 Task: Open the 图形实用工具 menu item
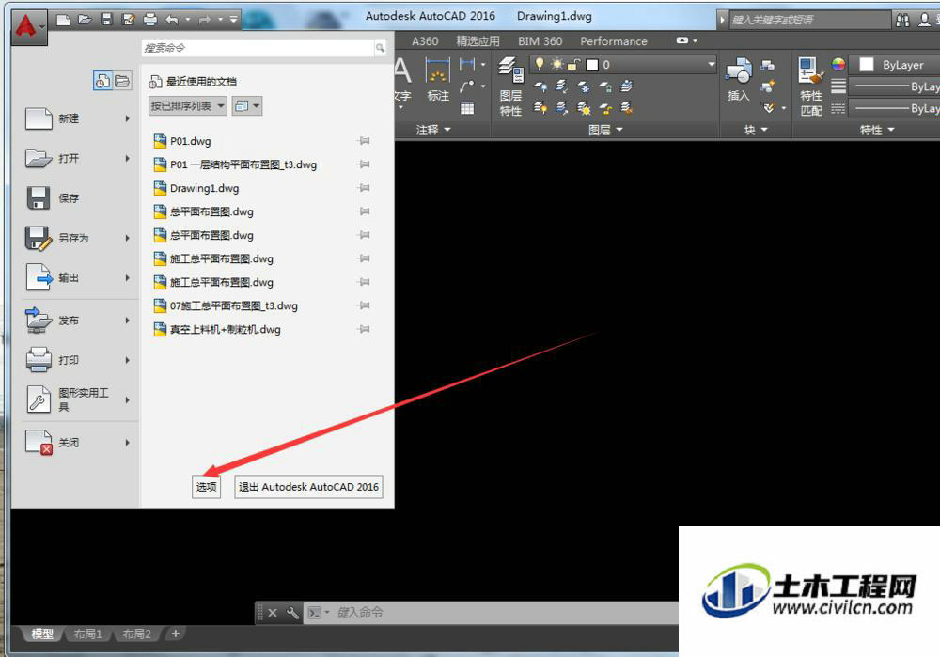(x=77, y=399)
